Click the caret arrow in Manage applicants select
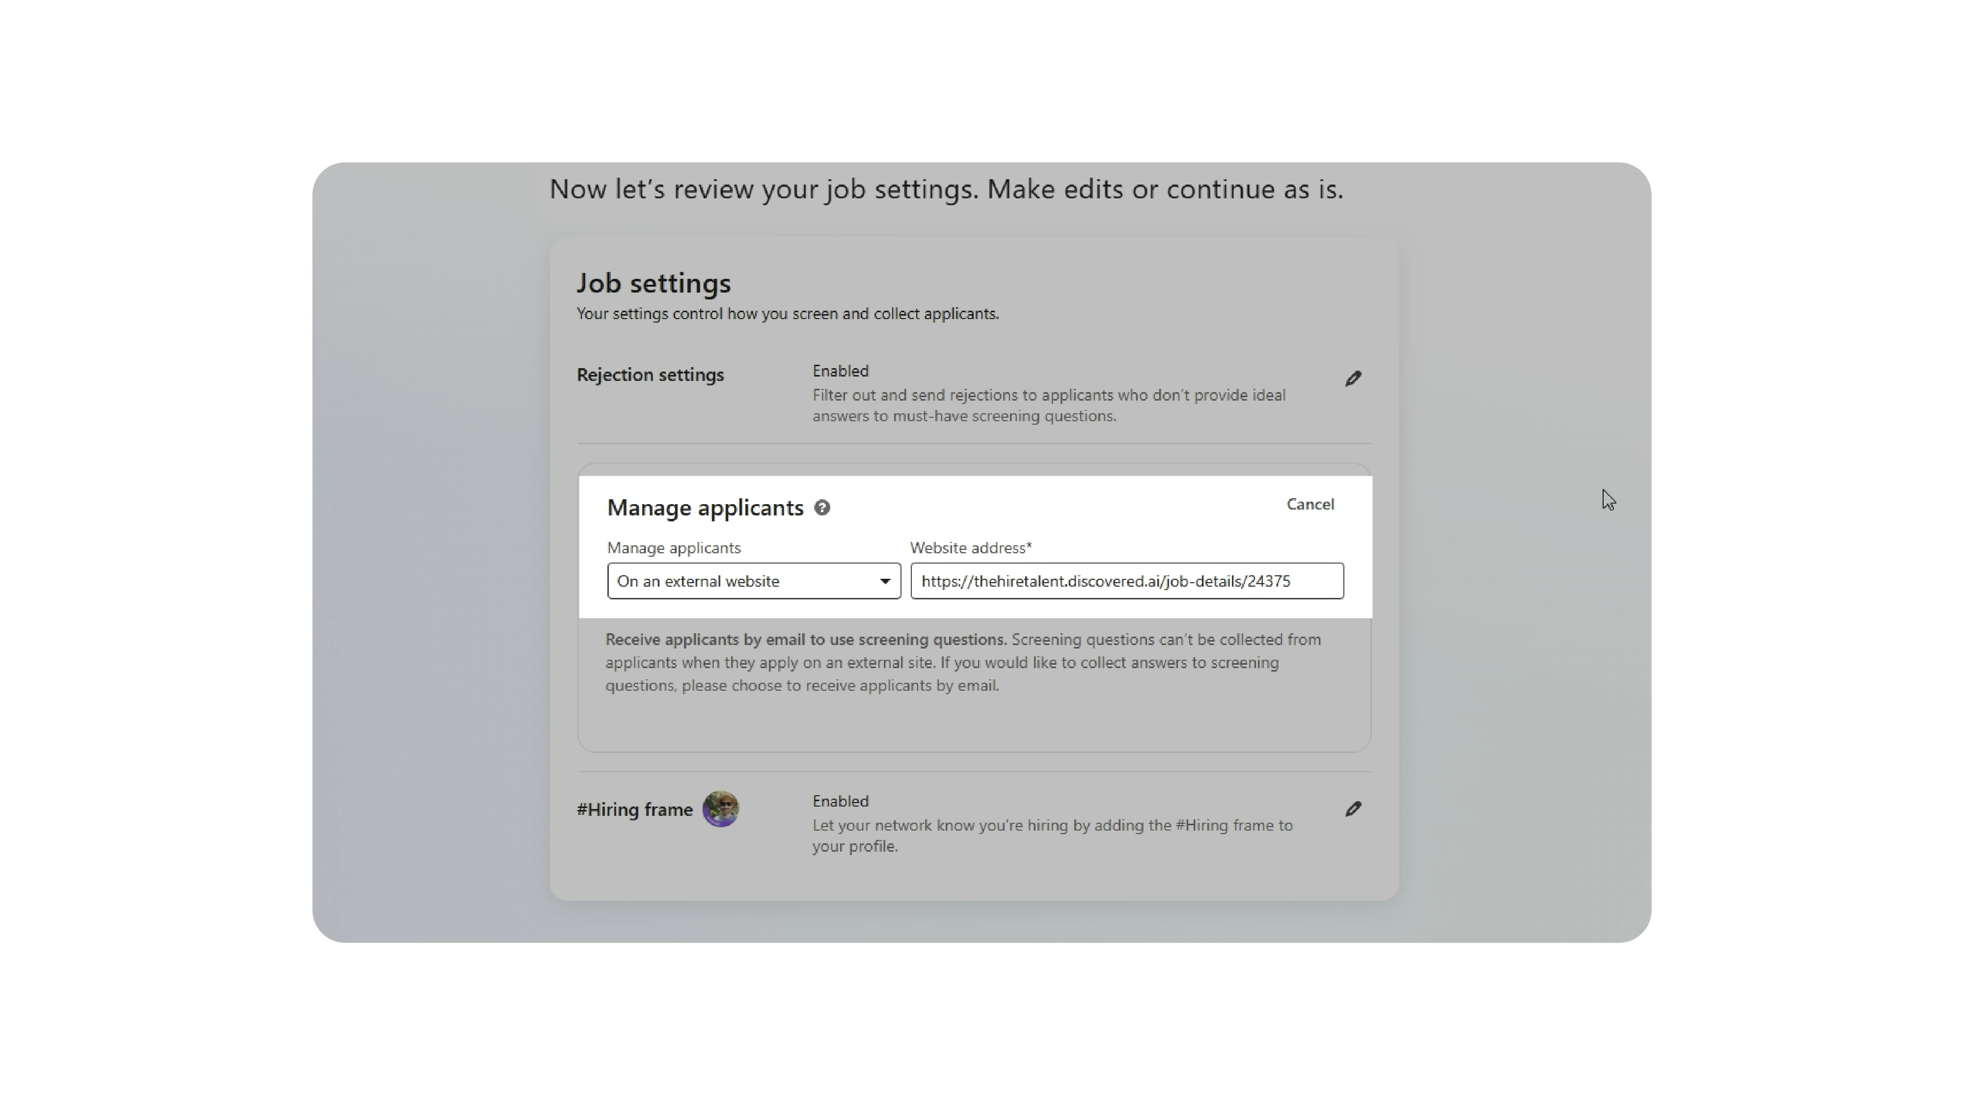The height and width of the screenshot is (1105, 1964). click(x=884, y=581)
